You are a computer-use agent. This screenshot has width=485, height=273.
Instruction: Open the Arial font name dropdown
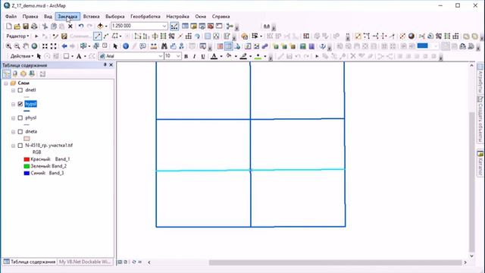tap(160, 56)
